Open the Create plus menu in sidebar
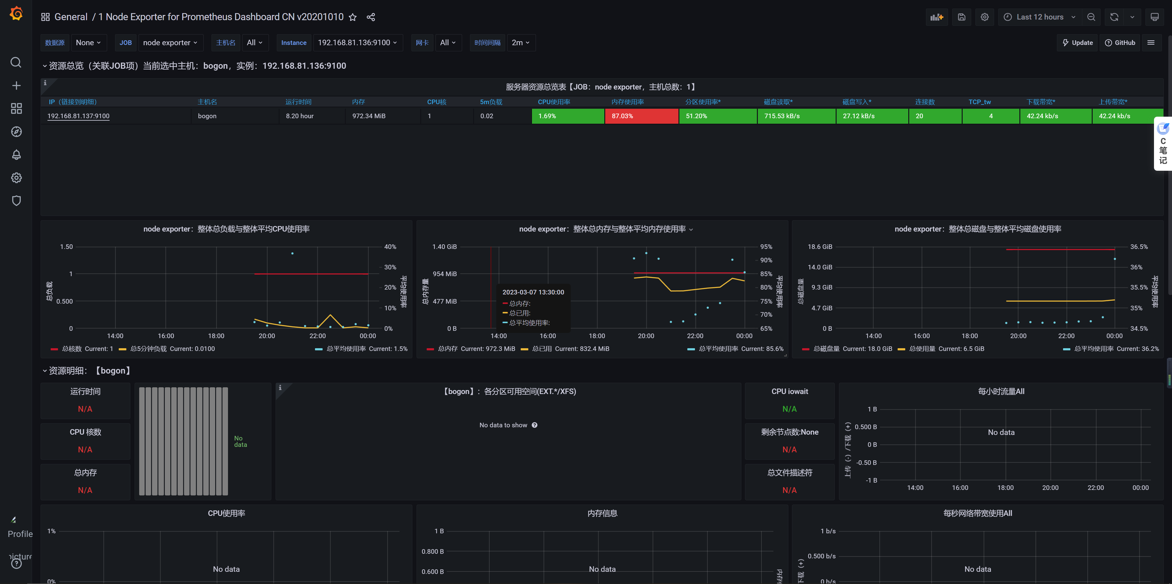This screenshot has width=1172, height=584. coord(16,86)
